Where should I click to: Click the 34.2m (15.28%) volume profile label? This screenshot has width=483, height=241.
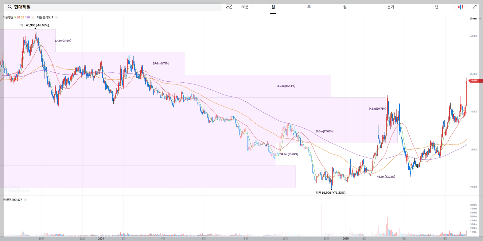[289, 154]
